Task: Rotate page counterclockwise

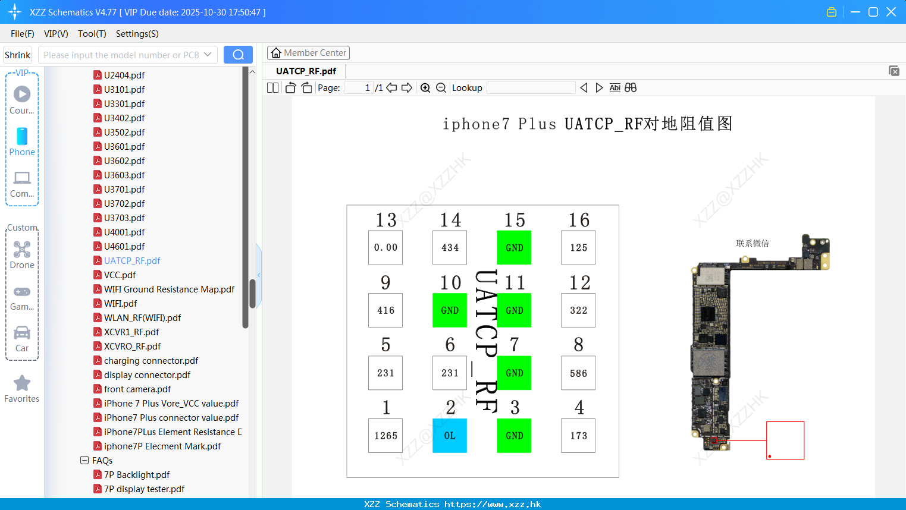Action: coord(291,87)
